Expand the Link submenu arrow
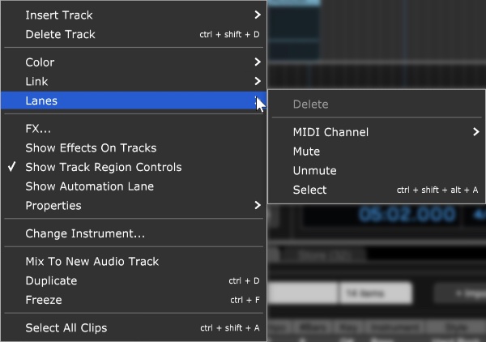 pos(258,81)
